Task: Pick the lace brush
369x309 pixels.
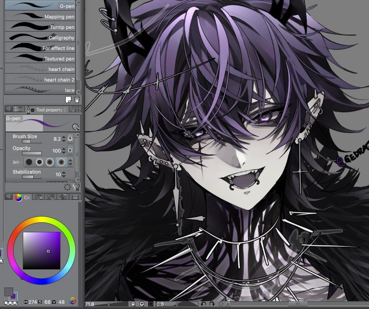Action: (40, 90)
